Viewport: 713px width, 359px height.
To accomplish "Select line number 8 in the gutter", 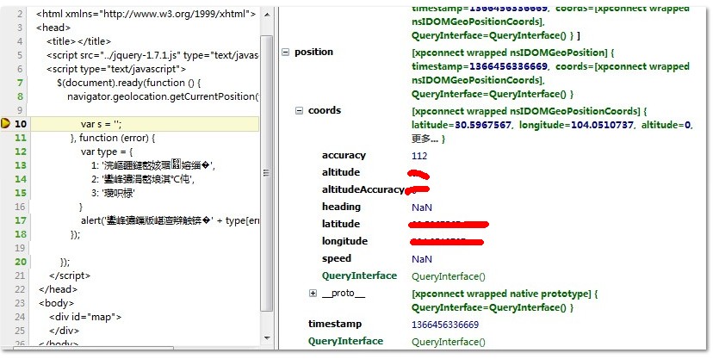I will [x=20, y=96].
